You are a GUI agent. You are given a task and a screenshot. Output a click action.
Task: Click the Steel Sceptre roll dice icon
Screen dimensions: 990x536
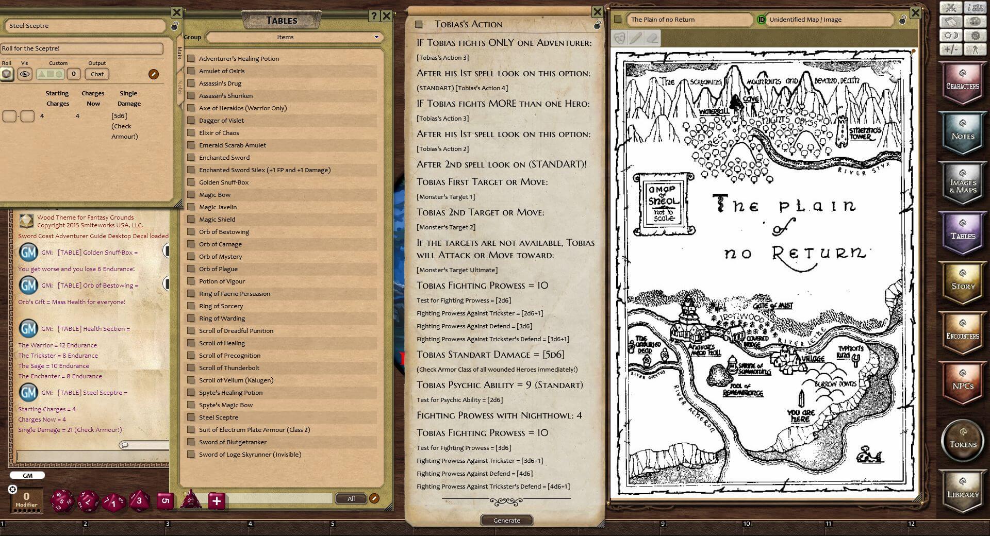pos(7,74)
